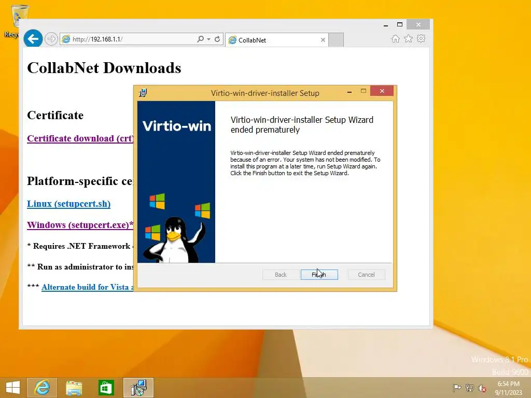
Task: Select the CollabNet browser tab
Action: [277, 40]
